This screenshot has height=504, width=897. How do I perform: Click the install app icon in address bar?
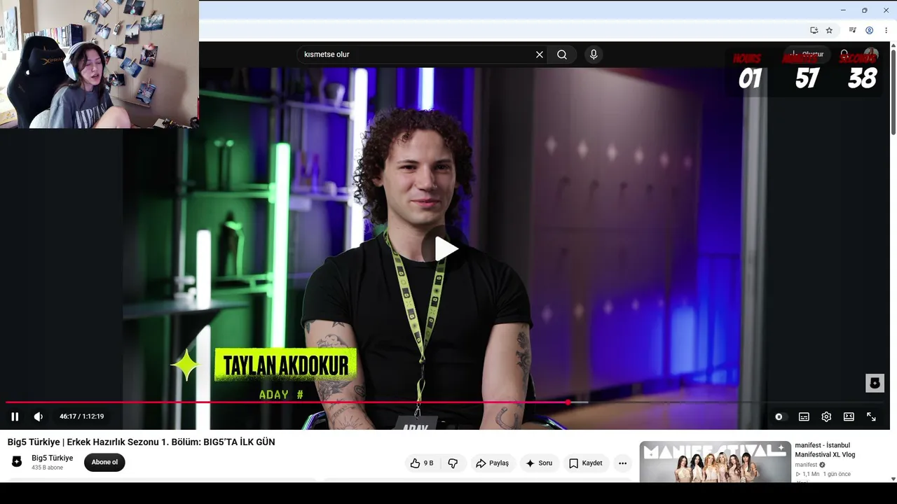pos(814,30)
